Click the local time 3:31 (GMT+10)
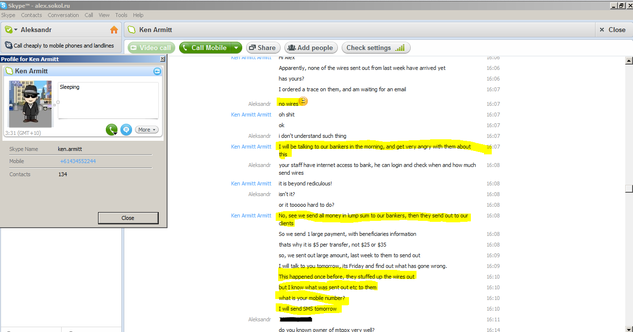The width and height of the screenshot is (633, 332). coord(23,133)
